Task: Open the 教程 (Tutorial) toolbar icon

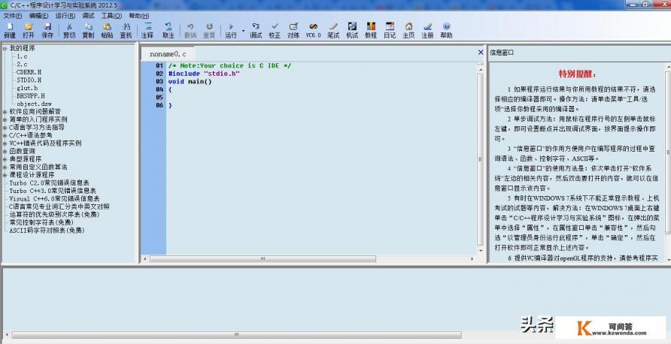Action: point(371,29)
